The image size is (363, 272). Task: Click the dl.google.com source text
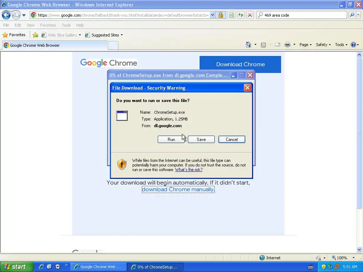point(168,126)
